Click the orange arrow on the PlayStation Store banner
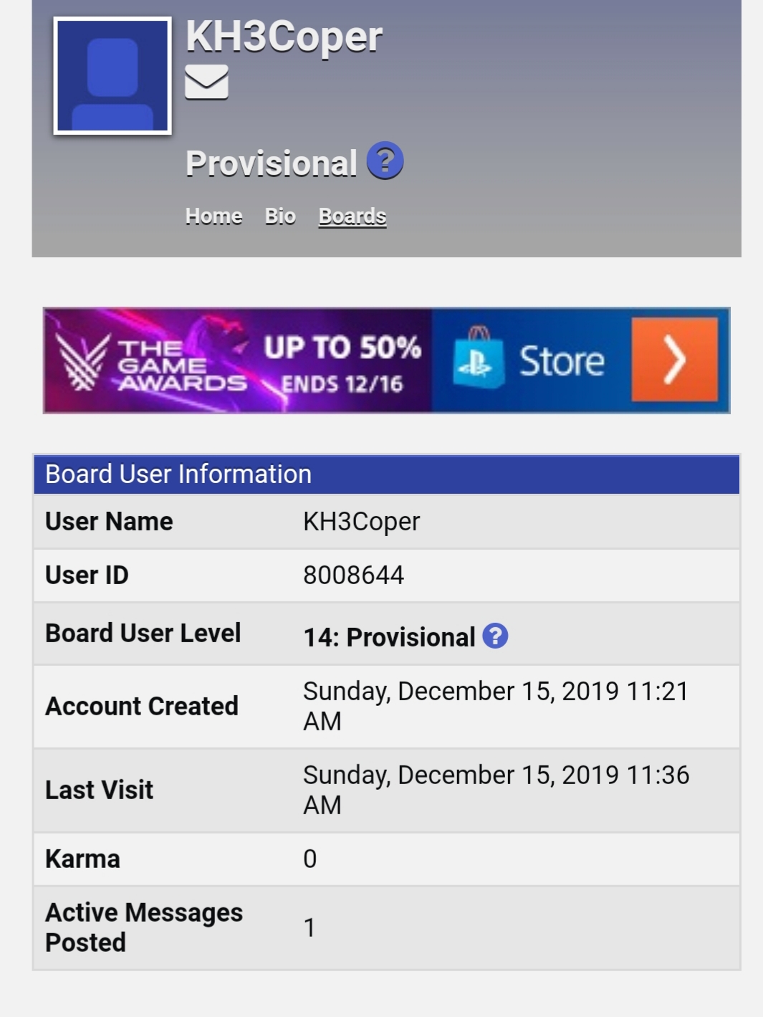Viewport: 763px width, 1017px height. tap(674, 360)
